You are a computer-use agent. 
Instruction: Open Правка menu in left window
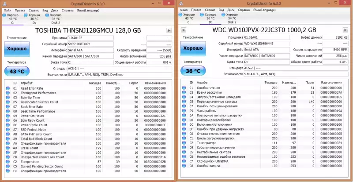(20, 10)
